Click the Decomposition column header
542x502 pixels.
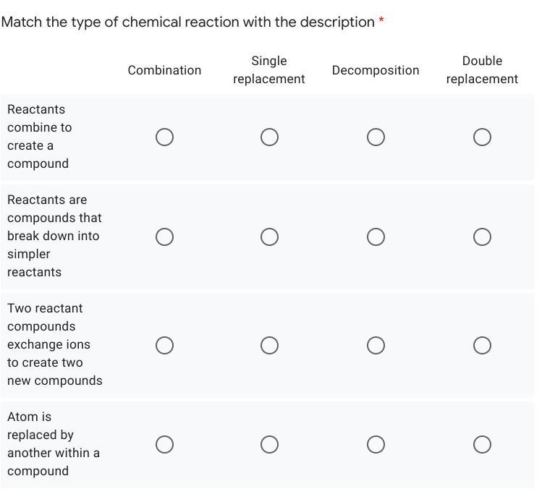click(x=376, y=70)
